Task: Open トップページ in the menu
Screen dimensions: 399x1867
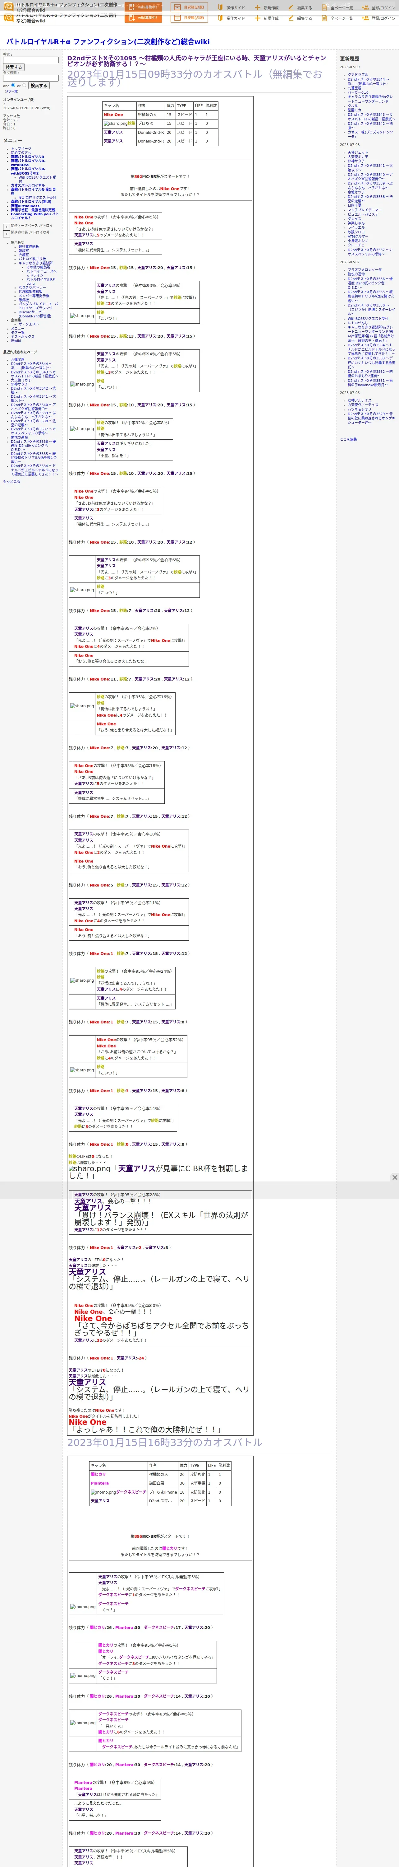Action: coord(21,148)
